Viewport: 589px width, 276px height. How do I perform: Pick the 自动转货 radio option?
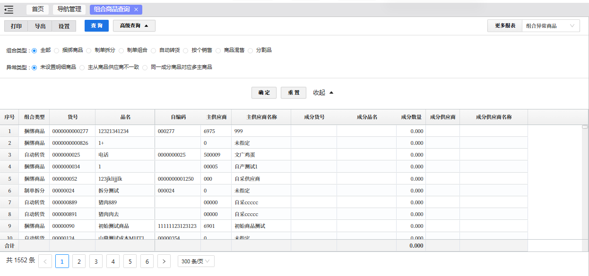(x=154, y=50)
